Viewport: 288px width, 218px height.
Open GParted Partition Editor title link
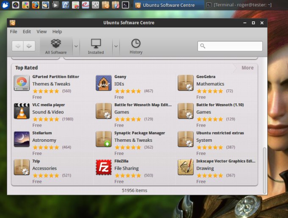[x=55, y=77]
